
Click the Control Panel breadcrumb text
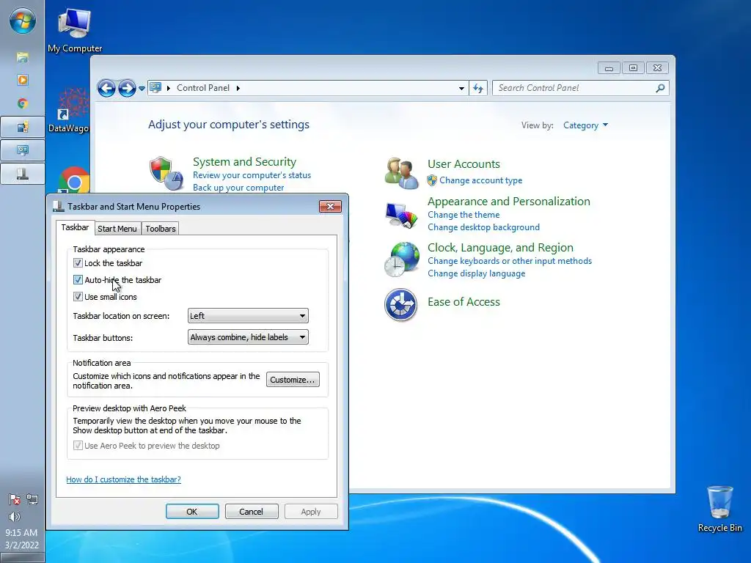(203, 88)
